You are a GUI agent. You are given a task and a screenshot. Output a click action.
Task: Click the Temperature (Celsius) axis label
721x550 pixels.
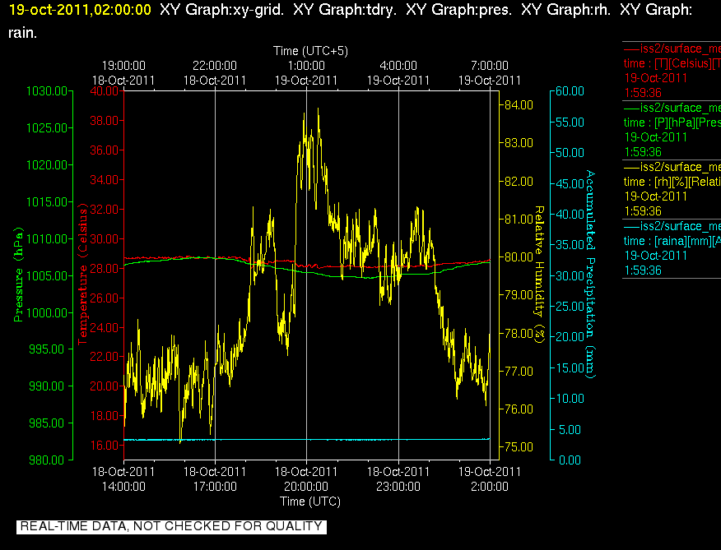82,275
